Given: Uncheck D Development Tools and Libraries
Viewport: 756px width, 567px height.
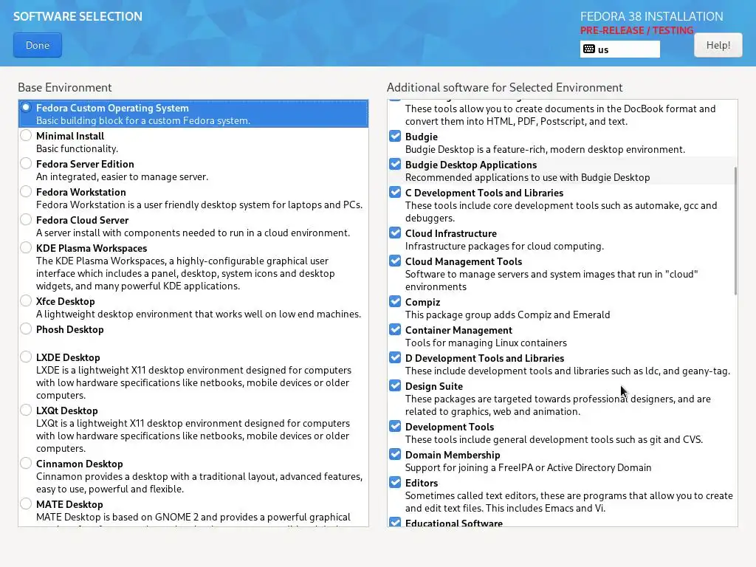Looking at the screenshot, I should (x=395, y=357).
